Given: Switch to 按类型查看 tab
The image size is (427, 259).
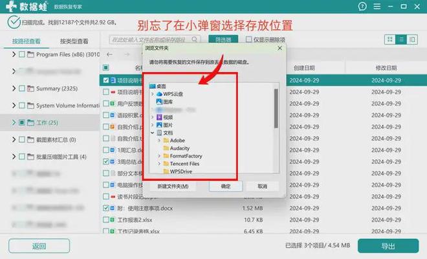Looking at the screenshot, I should click(74, 41).
